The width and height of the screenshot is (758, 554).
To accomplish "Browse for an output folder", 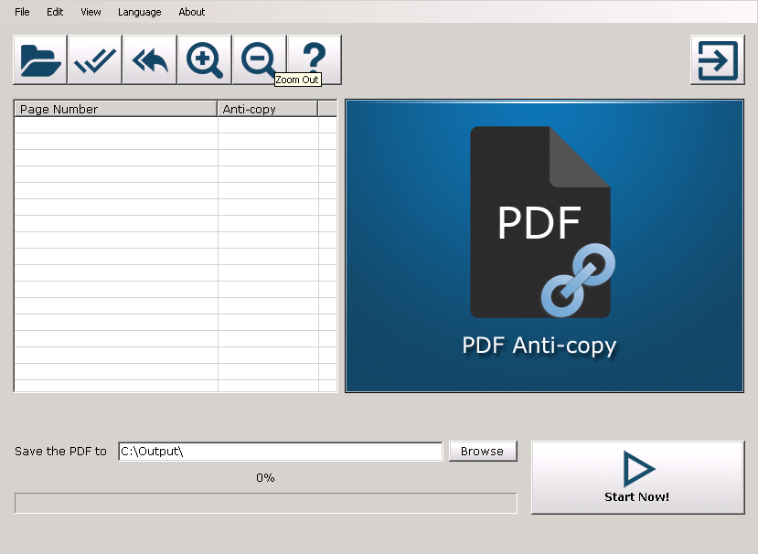I will [x=482, y=451].
